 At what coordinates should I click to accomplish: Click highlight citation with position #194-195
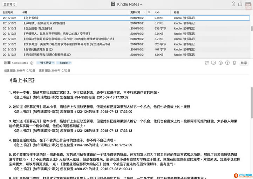click(x=73, y=145)
